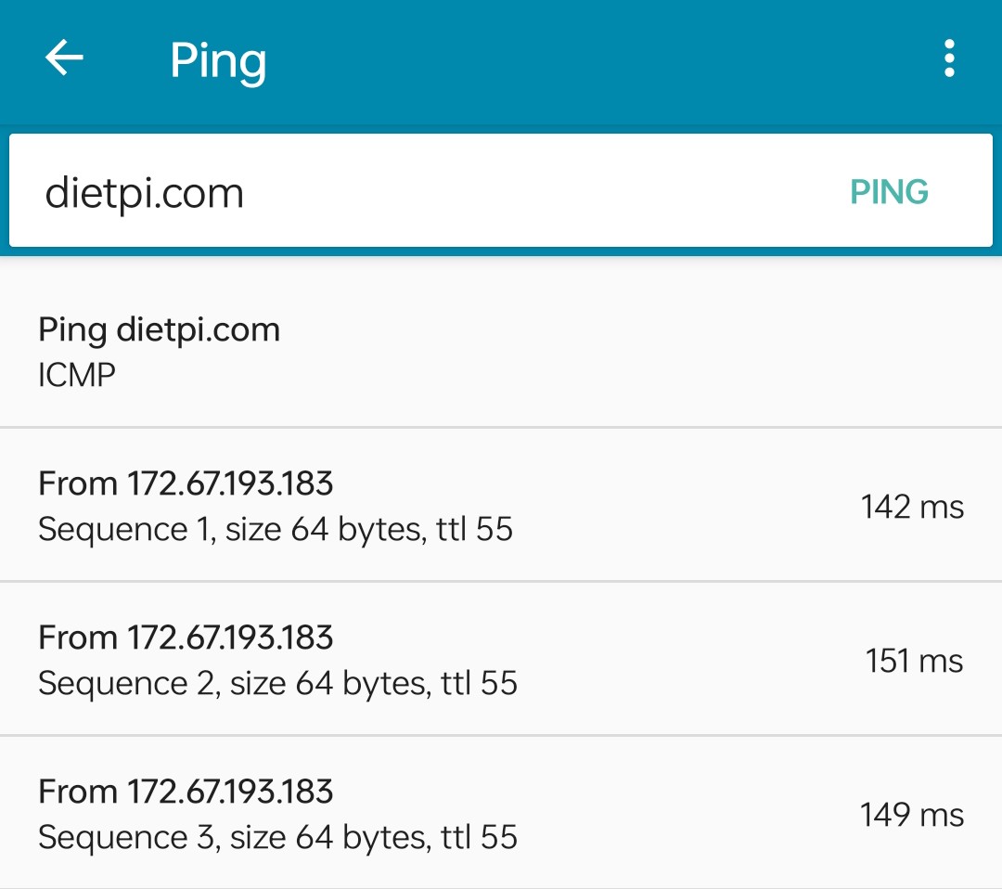Click the Sequence 2, size 64 bytes text

pyautogui.click(x=235, y=684)
